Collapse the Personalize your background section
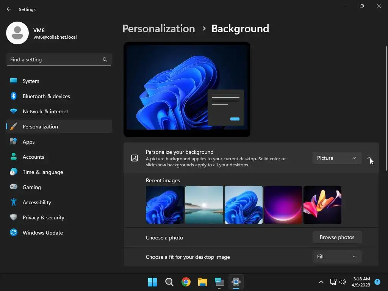The width and height of the screenshot is (388, 291). coord(369,158)
